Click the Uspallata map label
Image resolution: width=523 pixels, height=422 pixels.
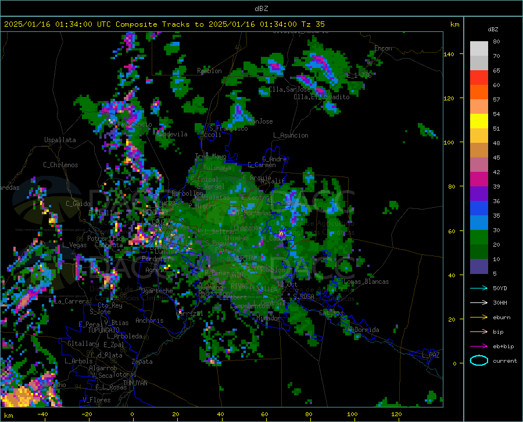coord(60,140)
